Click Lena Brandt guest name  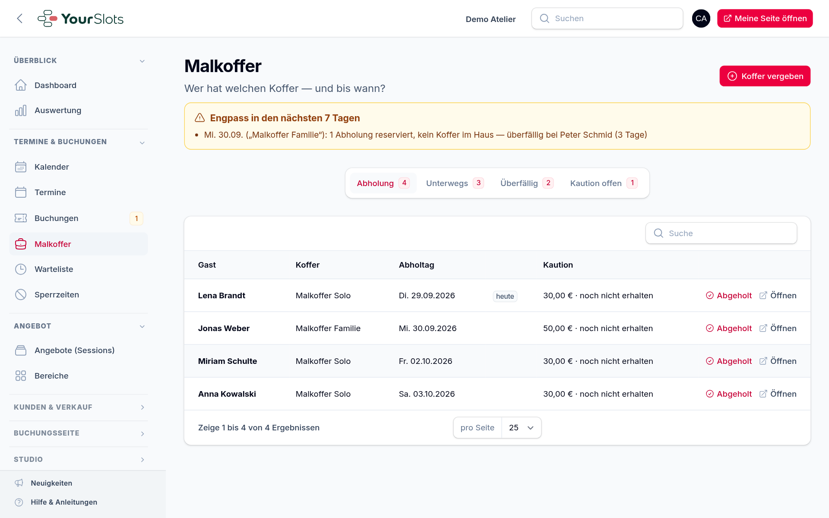(x=221, y=296)
